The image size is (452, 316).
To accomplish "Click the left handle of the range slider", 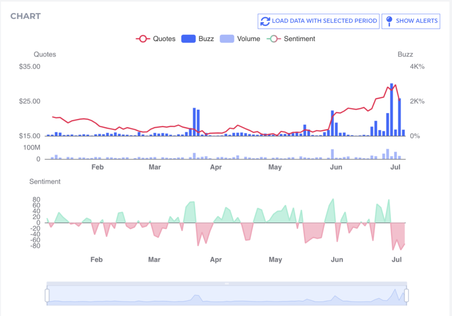I will point(47,295).
